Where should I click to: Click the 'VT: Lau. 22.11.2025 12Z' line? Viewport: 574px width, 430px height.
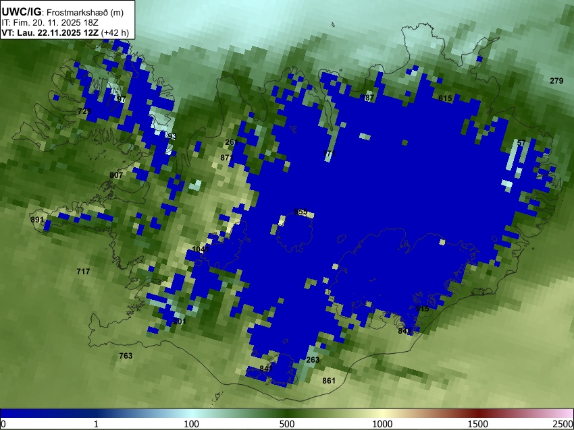tap(50, 32)
